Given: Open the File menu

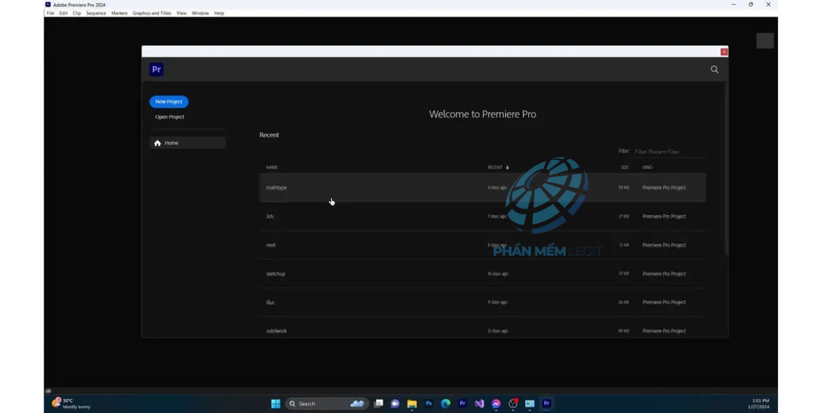Looking at the screenshot, I should tap(50, 13).
